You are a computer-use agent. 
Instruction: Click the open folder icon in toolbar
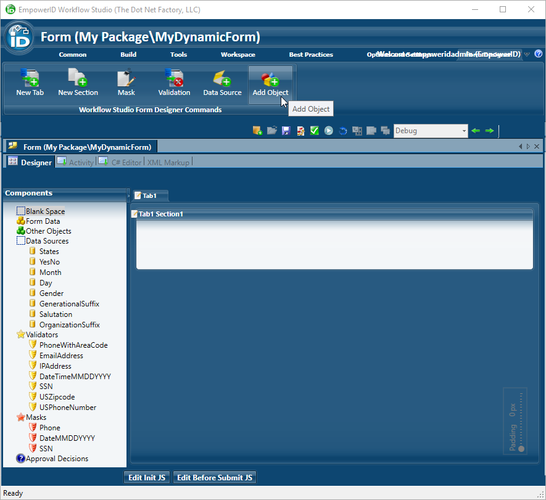(271, 131)
